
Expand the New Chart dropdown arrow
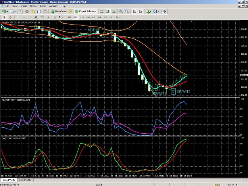(7, 12)
